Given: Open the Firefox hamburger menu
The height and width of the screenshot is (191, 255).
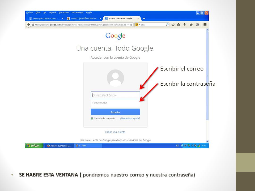Looking at the screenshot, I should pos(205,25).
